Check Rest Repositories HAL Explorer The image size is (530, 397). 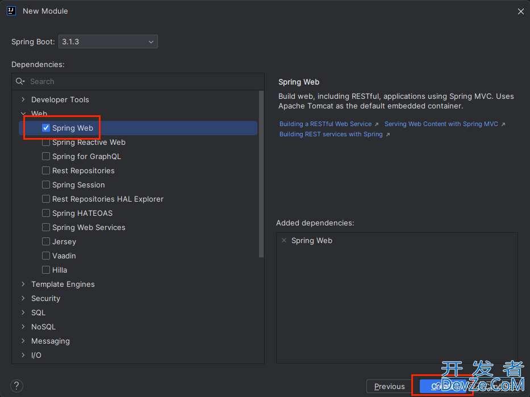46,199
